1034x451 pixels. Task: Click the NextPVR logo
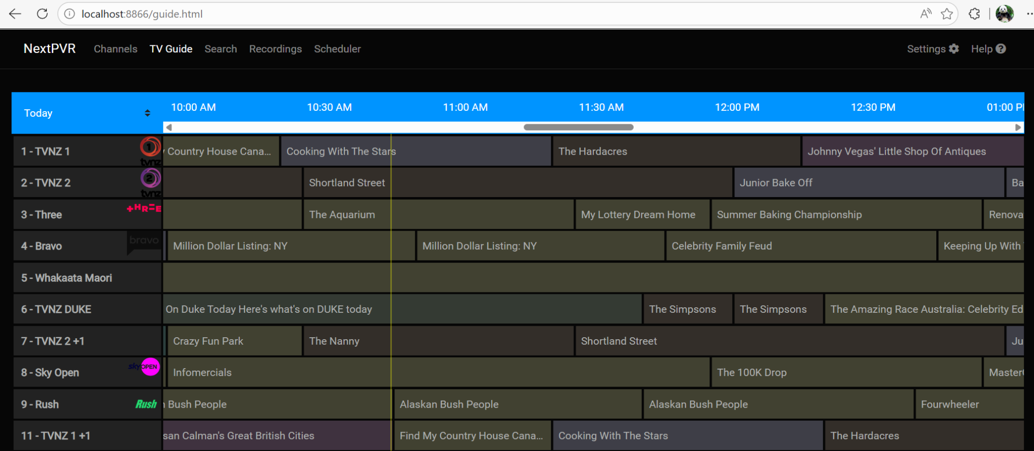(x=49, y=48)
